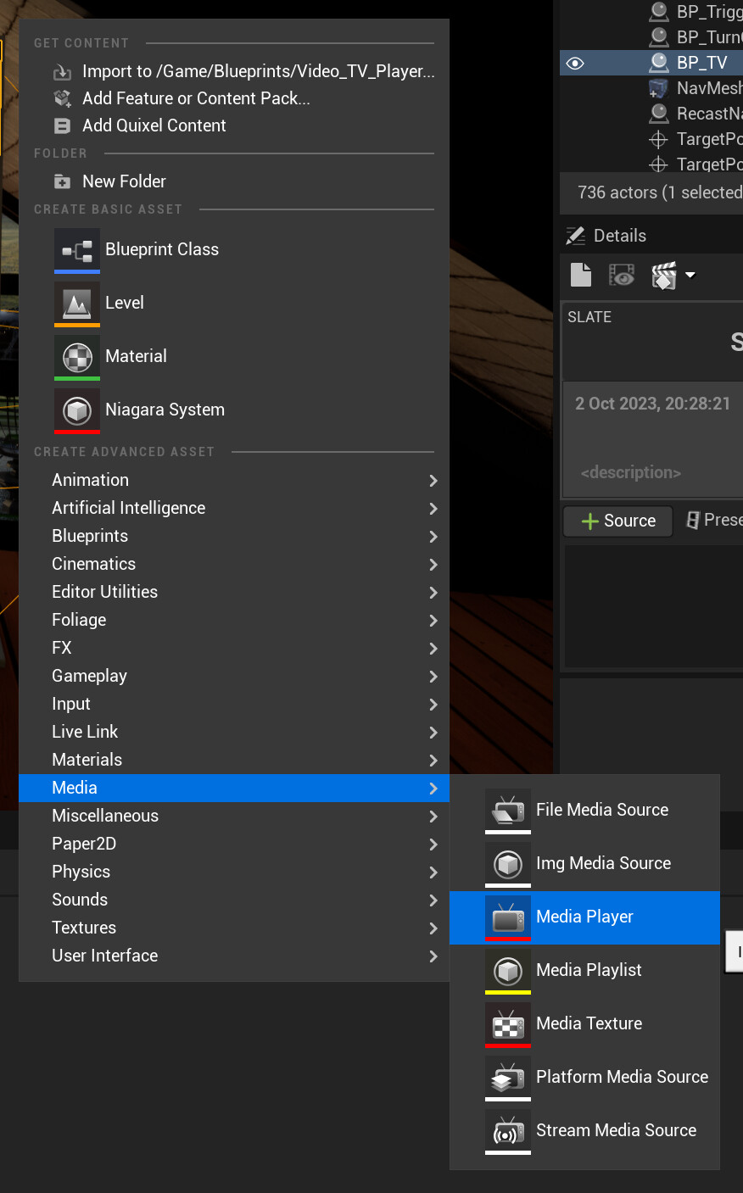This screenshot has height=1193, width=743.
Task: Create a new Blueprint Class asset
Action: coord(161,249)
